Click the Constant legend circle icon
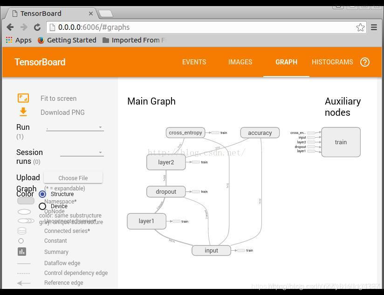 tap(21, 241)
